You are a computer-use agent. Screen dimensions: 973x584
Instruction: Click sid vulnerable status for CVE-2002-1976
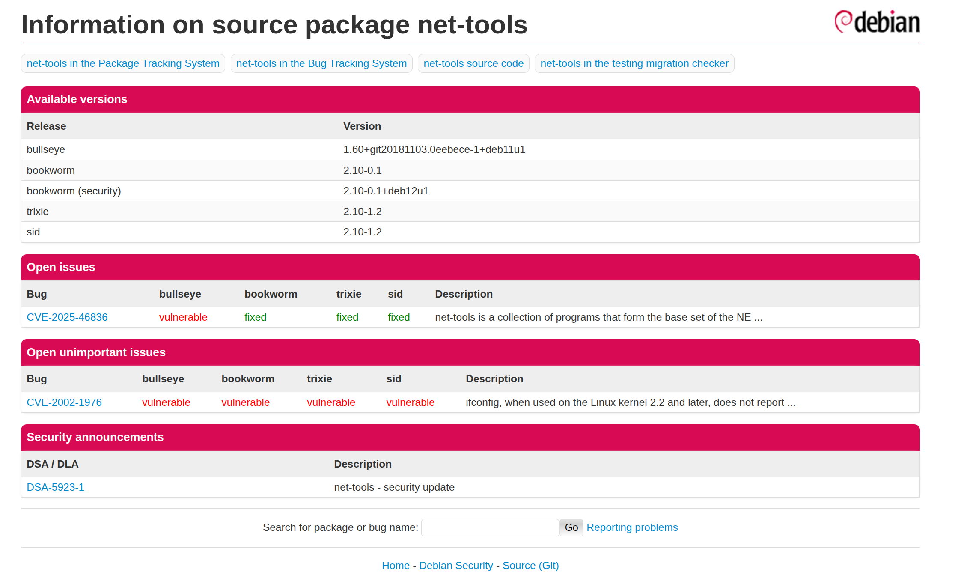[x=410, y=402]
